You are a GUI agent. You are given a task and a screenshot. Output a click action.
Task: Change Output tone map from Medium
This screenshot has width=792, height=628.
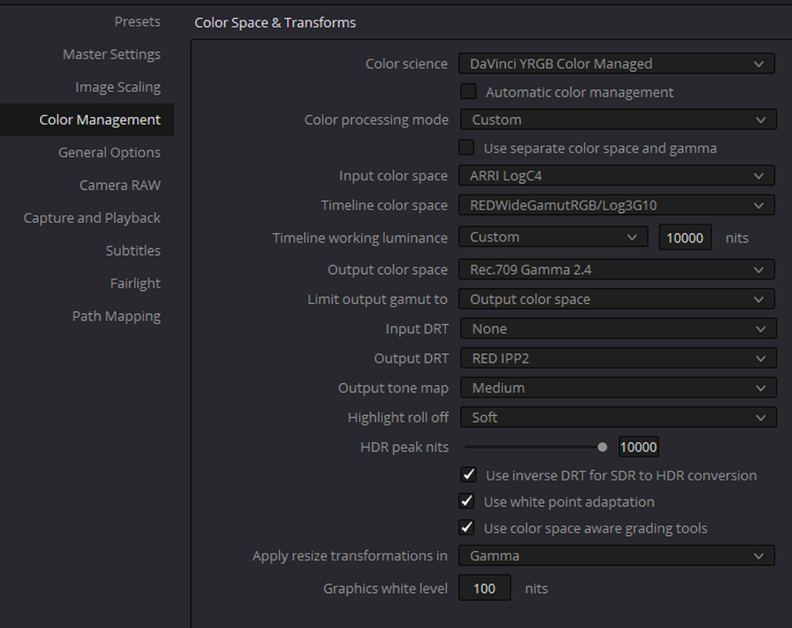point(619,388)
